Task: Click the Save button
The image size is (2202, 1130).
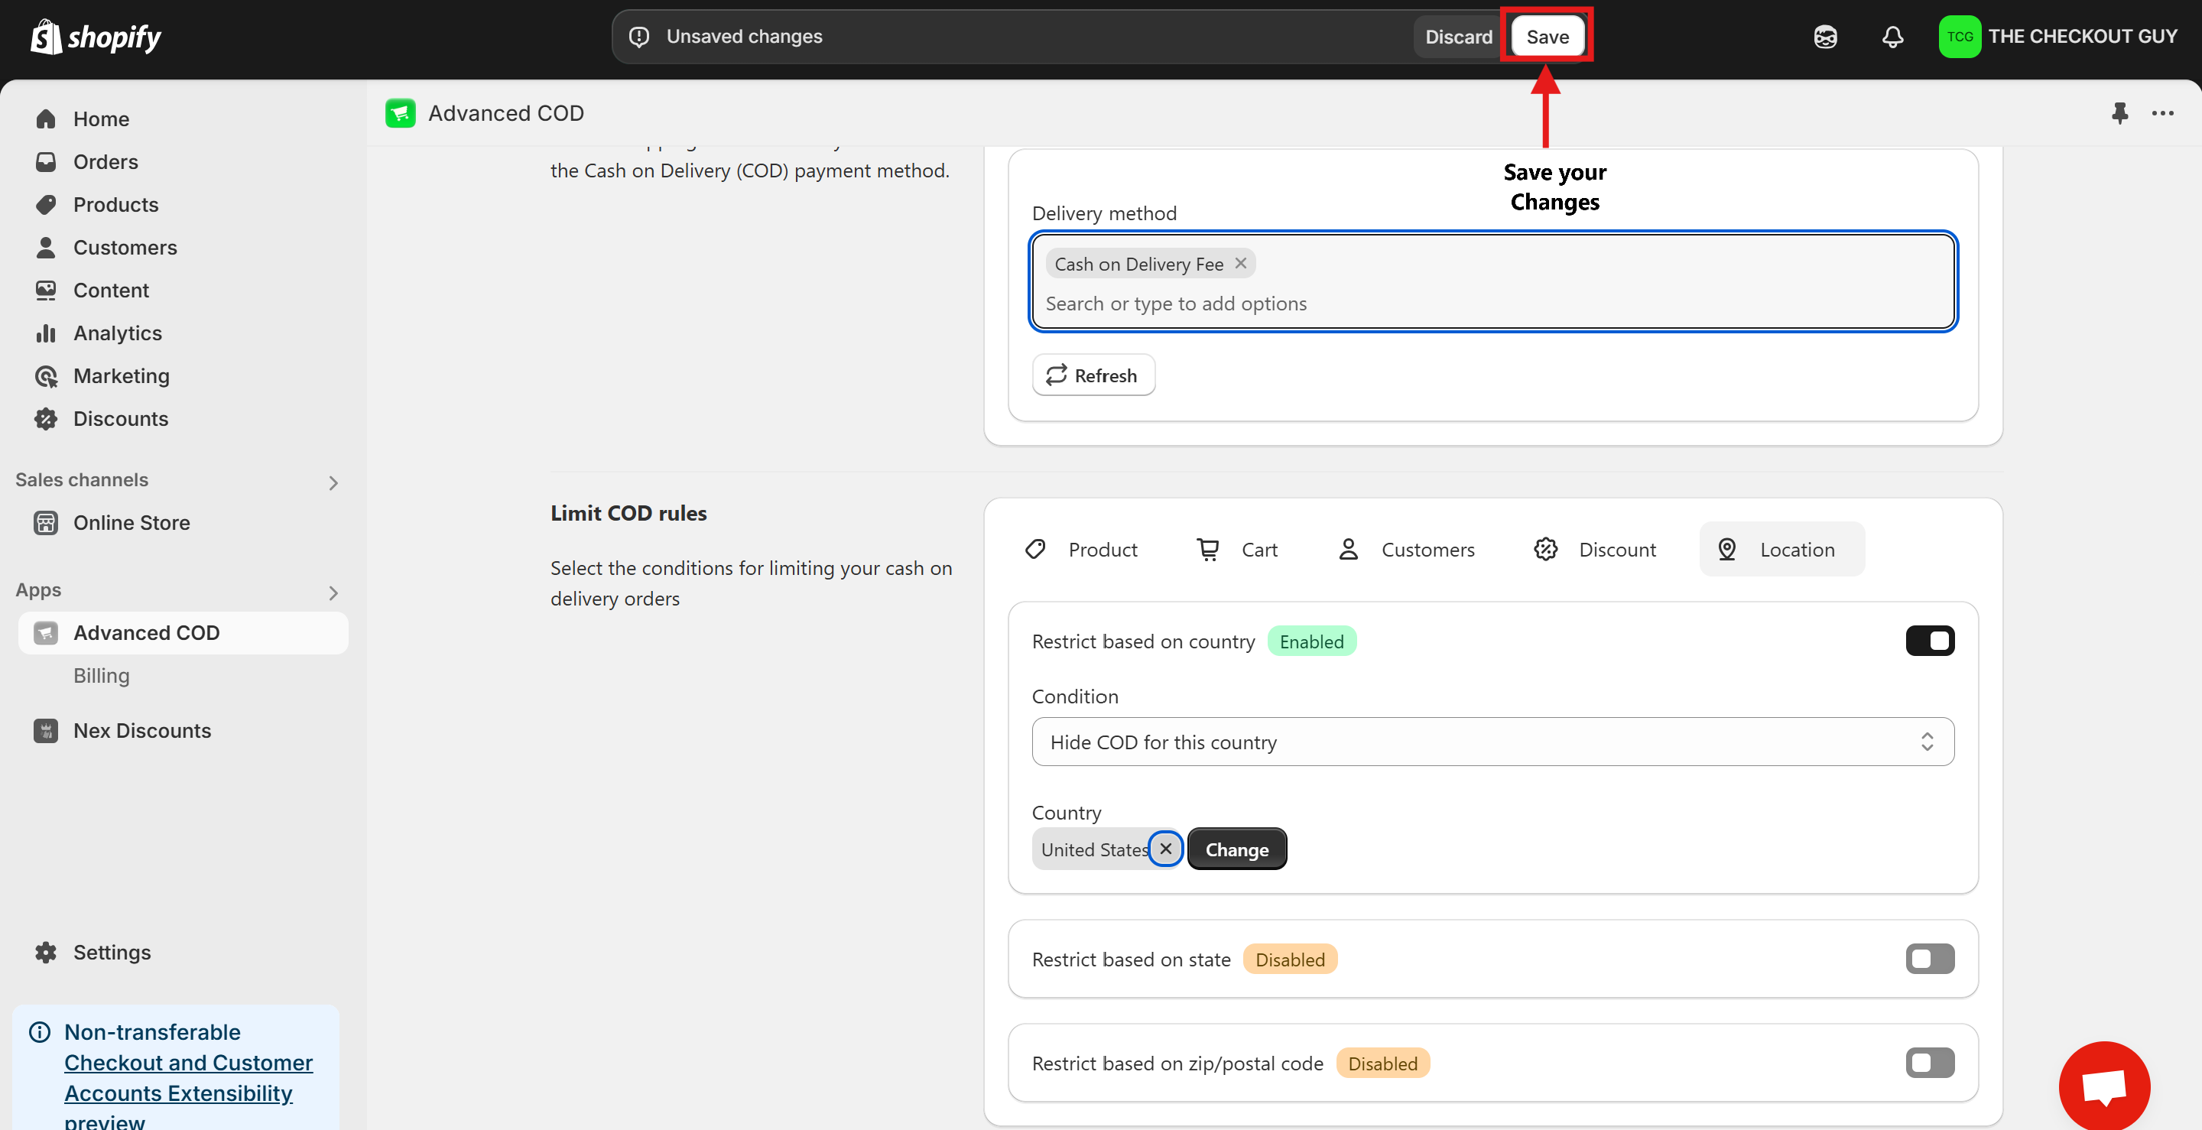Action: click(x=1548, y=37)
